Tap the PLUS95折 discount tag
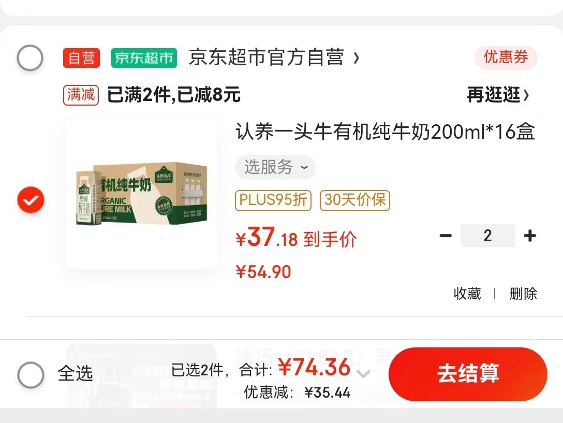The image size is (563, 423). [x=273, y=200]
